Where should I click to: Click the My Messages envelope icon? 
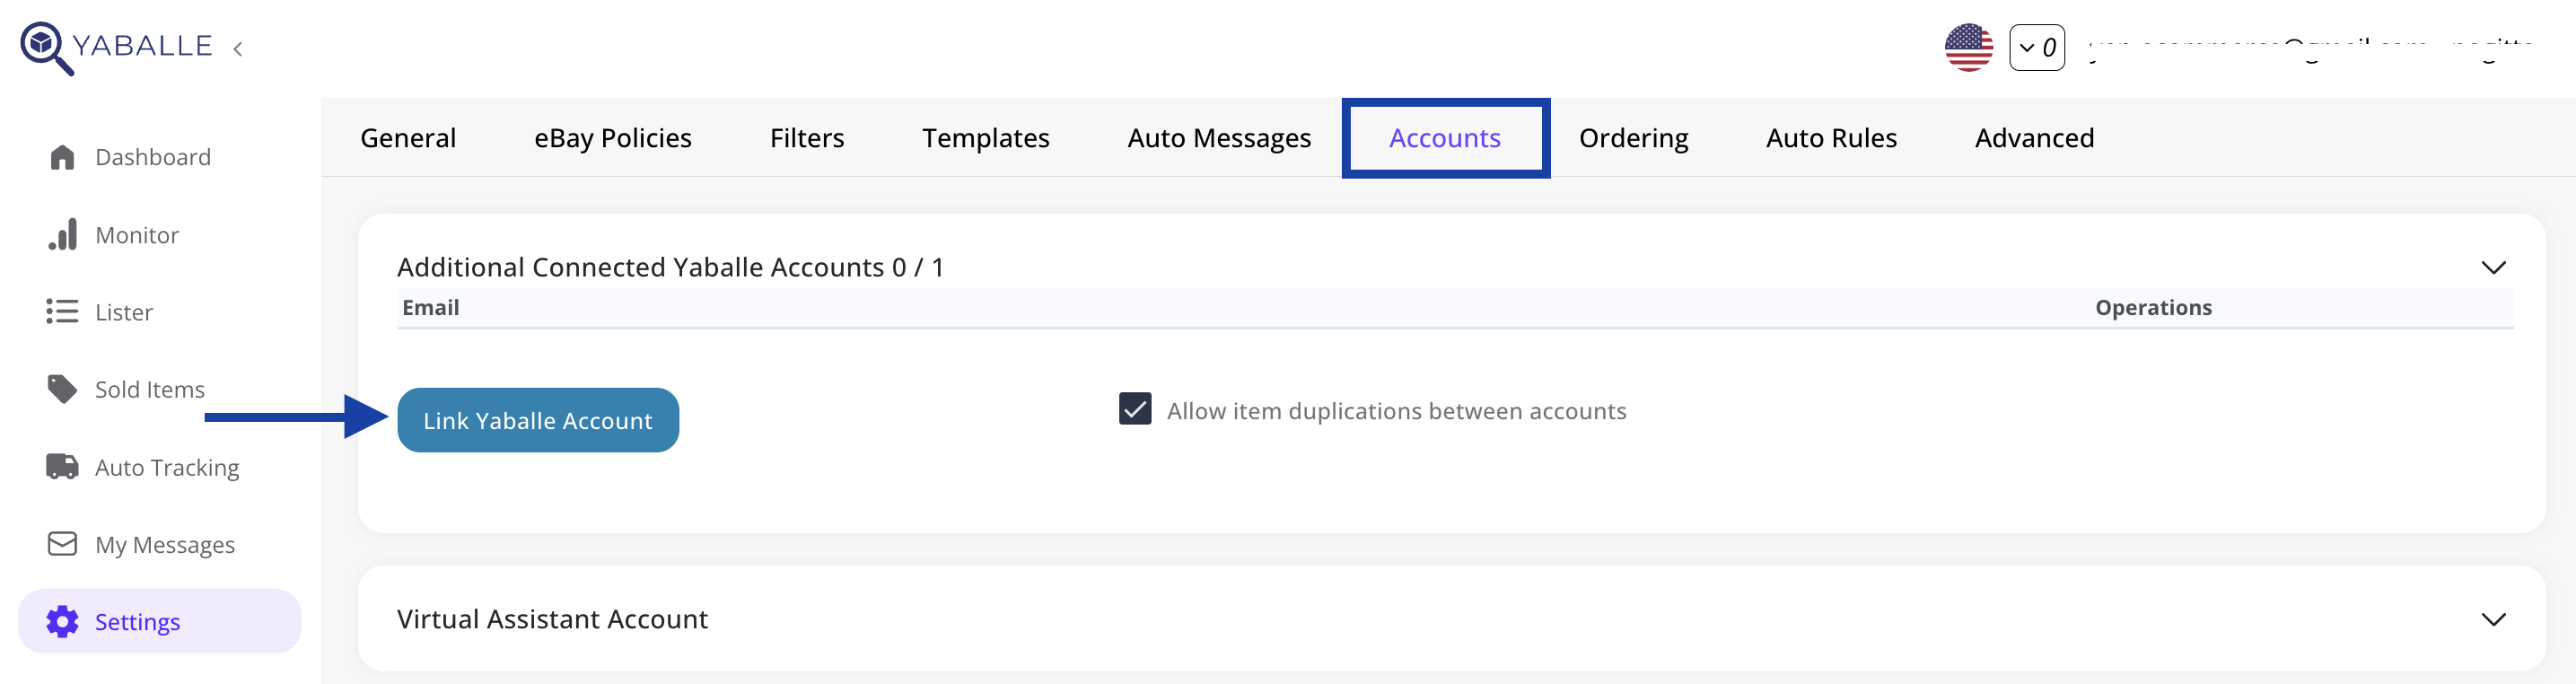[x=62, y=544]
